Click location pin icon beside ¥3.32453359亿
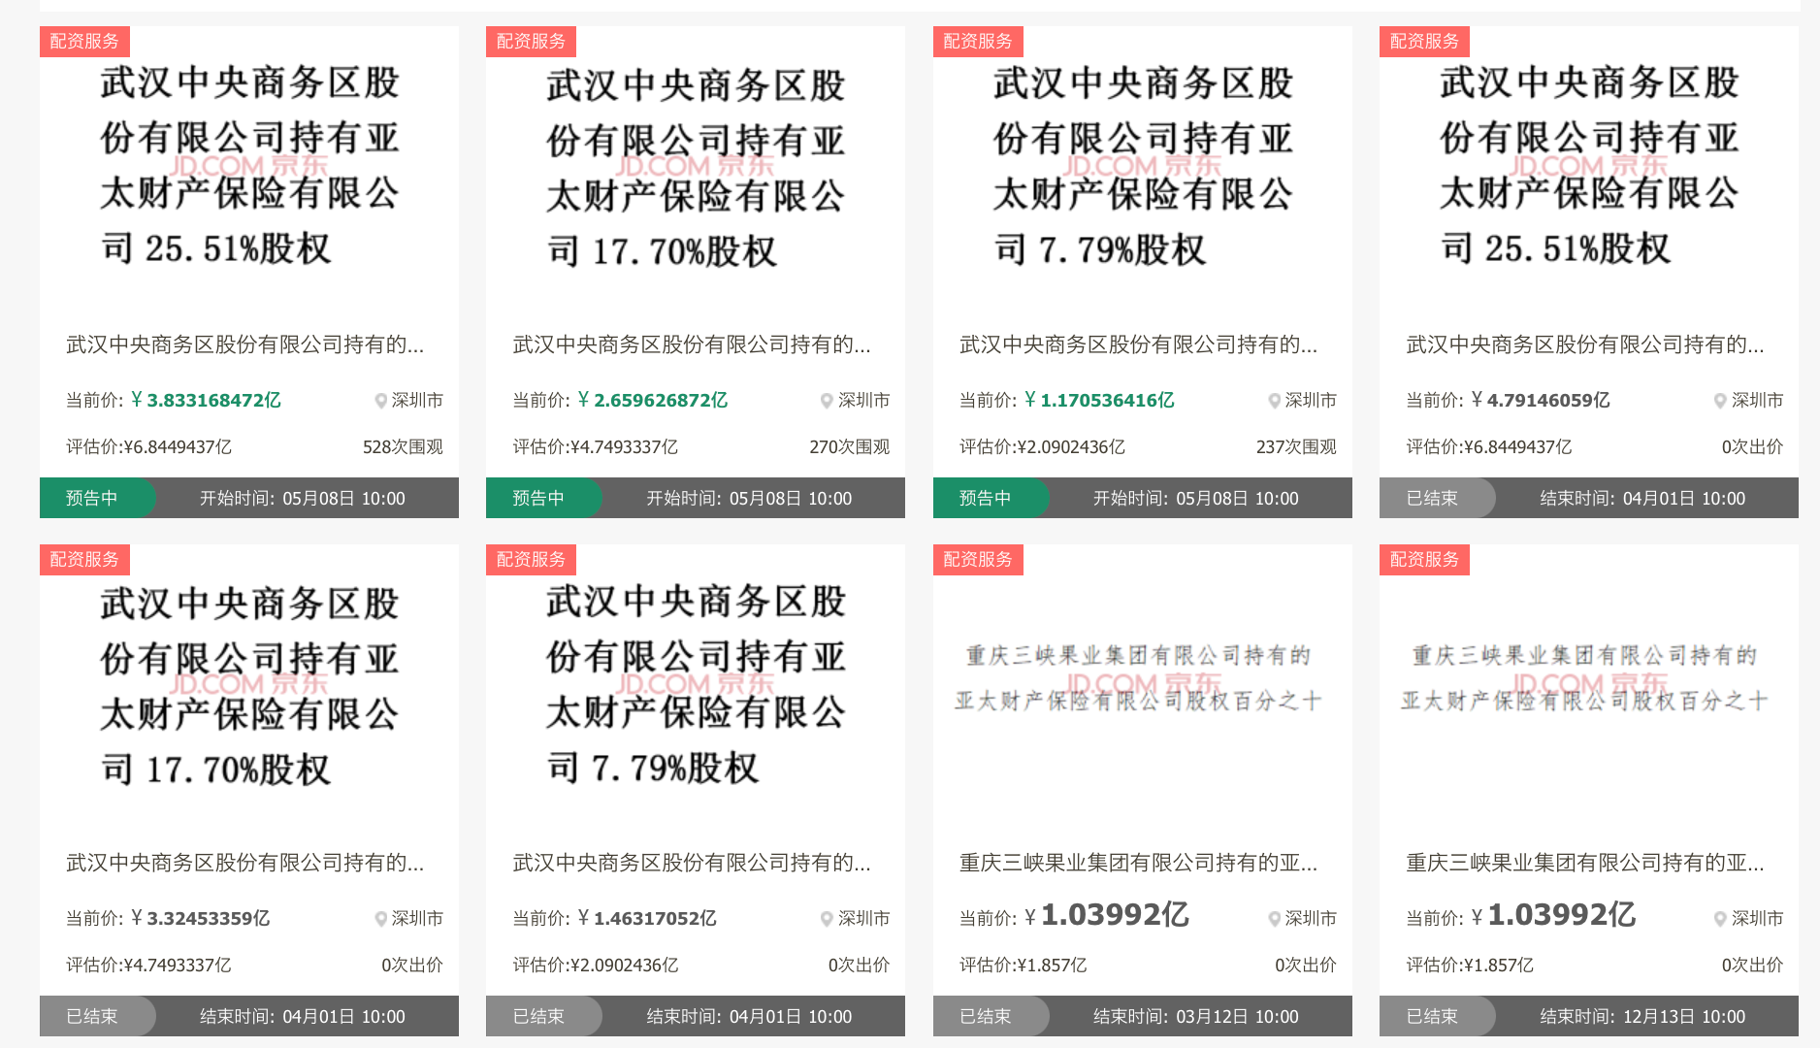Viewport: 1820px width, 1048px height. [381, 919]
